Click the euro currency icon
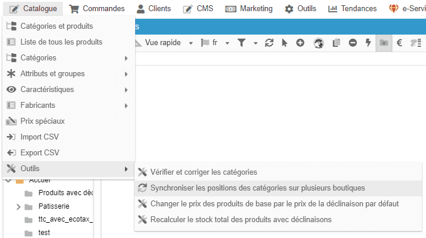426x238 pixels. pyautogui.click(x=400, y=43)
